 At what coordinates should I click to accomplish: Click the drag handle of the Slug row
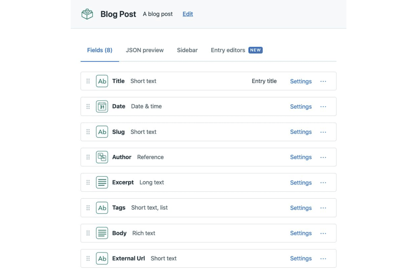88,132
